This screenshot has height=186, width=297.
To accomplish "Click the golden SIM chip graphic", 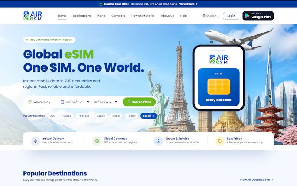I will tap(219, 87).
